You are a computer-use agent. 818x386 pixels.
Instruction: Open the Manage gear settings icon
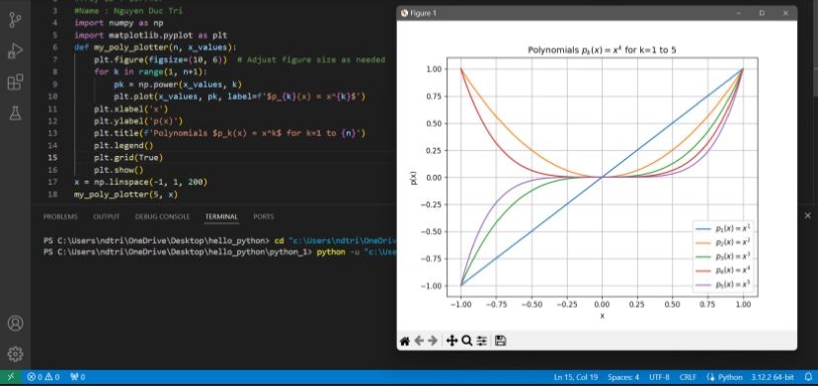click(x=15, y=353)
